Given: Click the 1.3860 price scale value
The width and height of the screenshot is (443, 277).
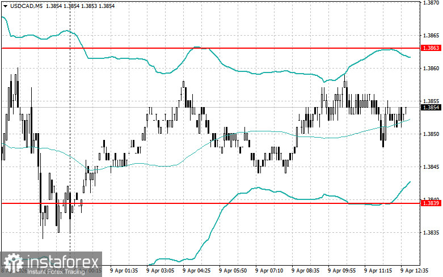Looking at the screenshot, I should pyautogui.click(x=431, y=69).
